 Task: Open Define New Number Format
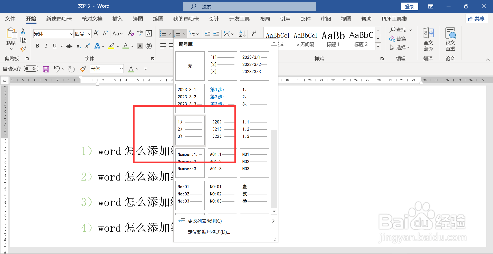[209, 232]
